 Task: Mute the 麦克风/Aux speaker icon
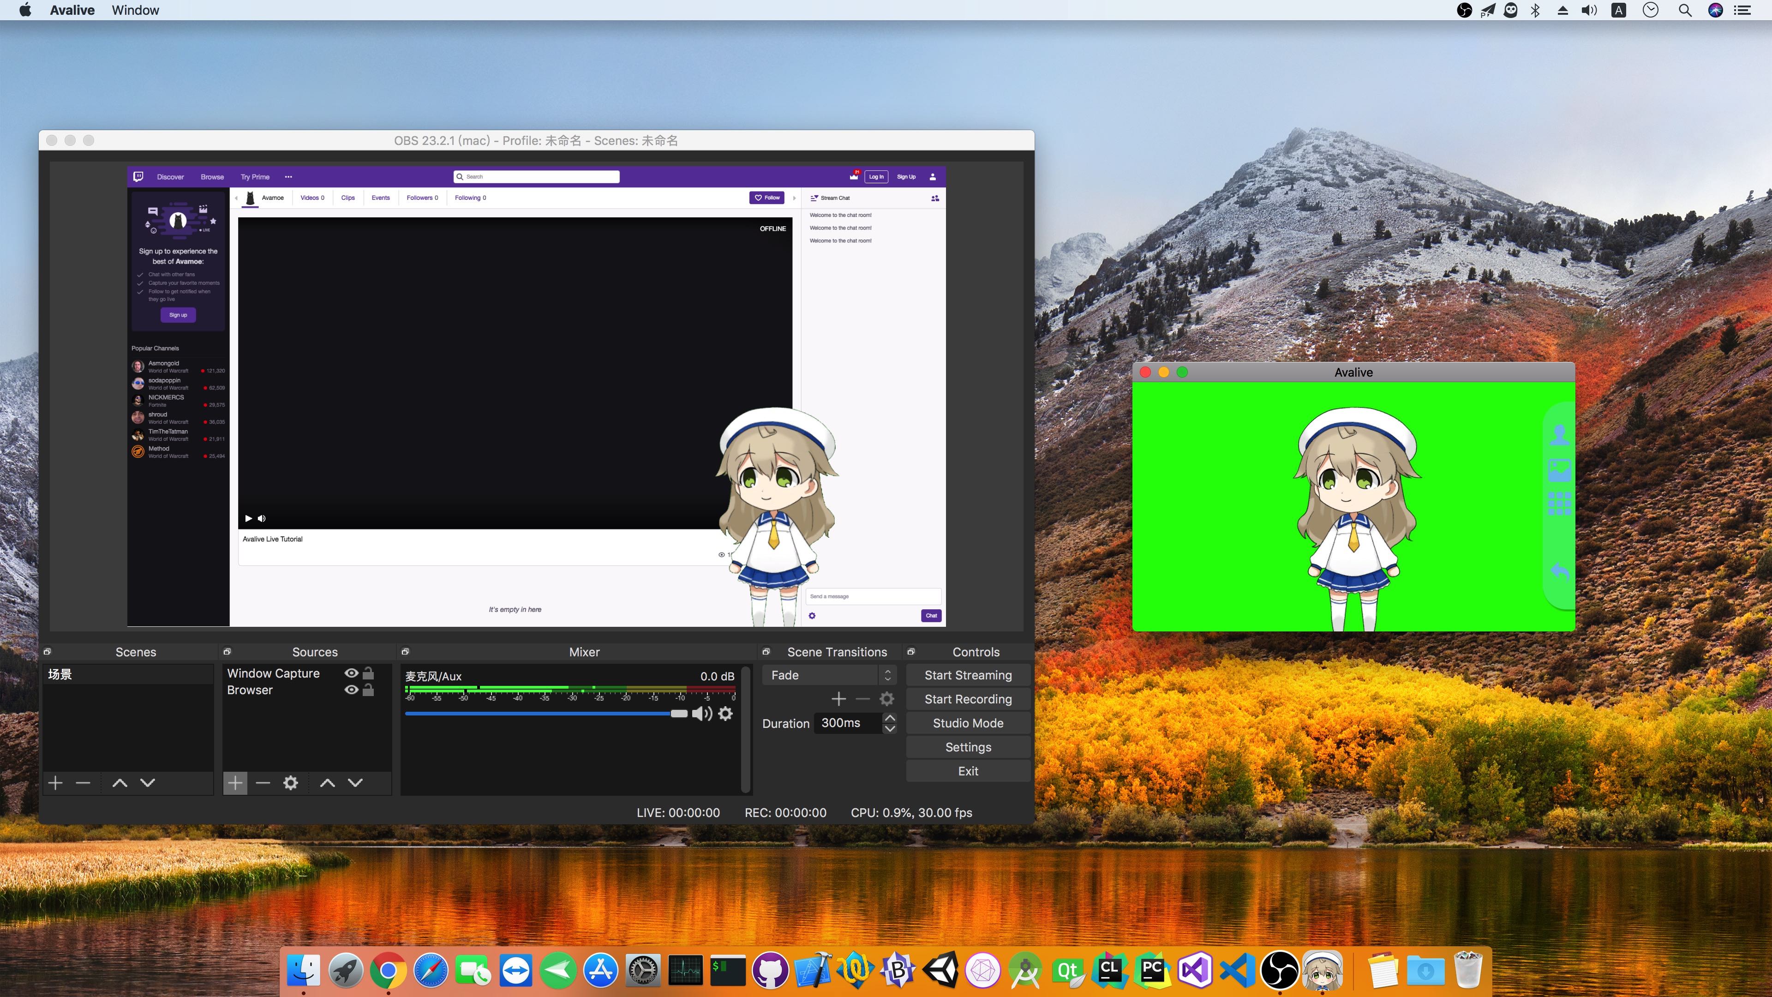701,714
